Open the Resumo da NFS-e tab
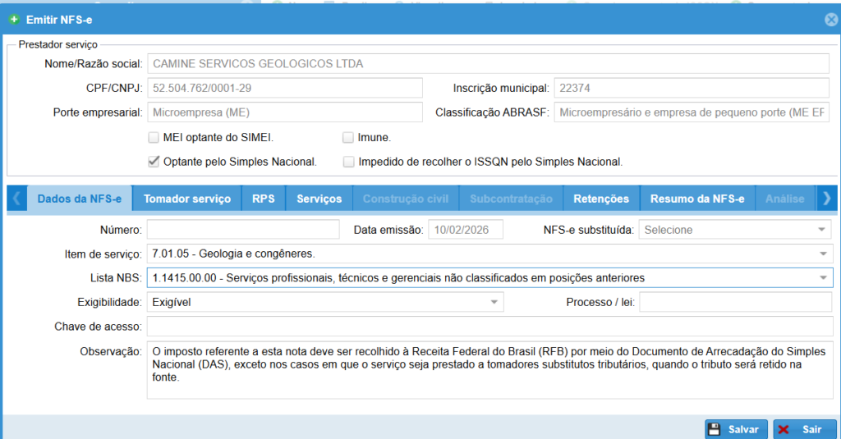841x439 pixels. tap(696, 199)
